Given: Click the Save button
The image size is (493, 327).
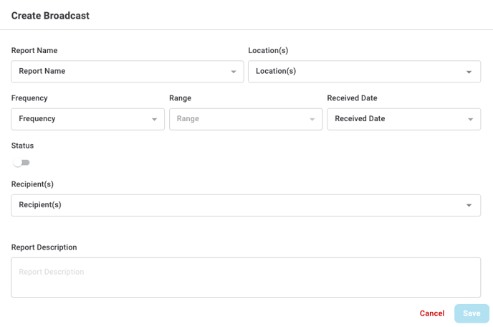Looking at the screenshot, I should (x=472, y=313).
